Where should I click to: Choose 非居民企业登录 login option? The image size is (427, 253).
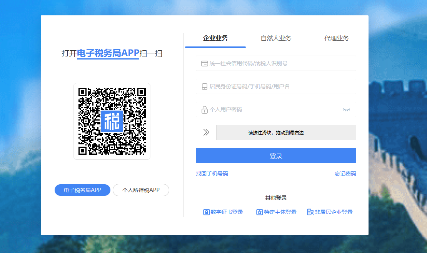[x=330, y=212]
